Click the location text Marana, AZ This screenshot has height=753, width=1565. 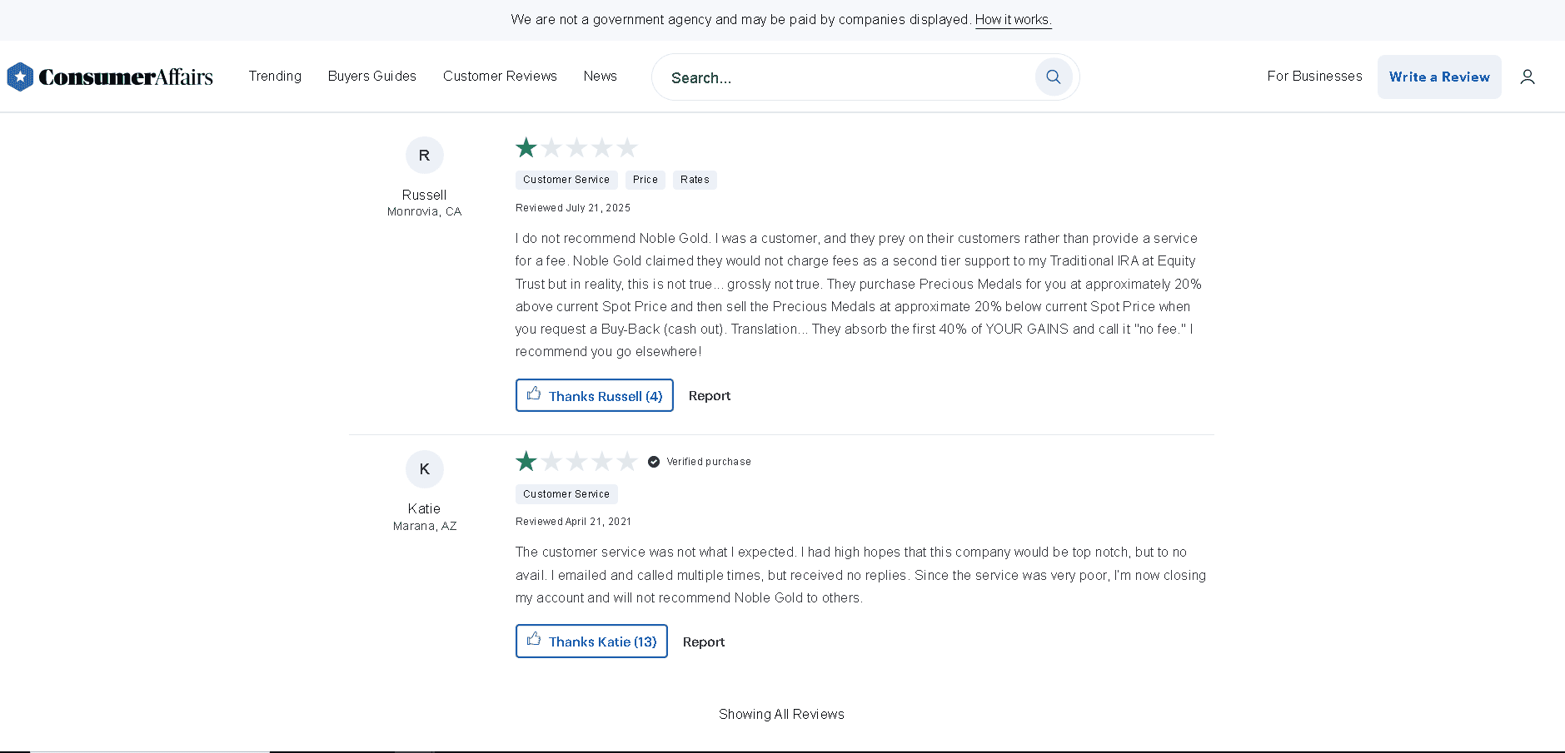(x=425, y=526)
